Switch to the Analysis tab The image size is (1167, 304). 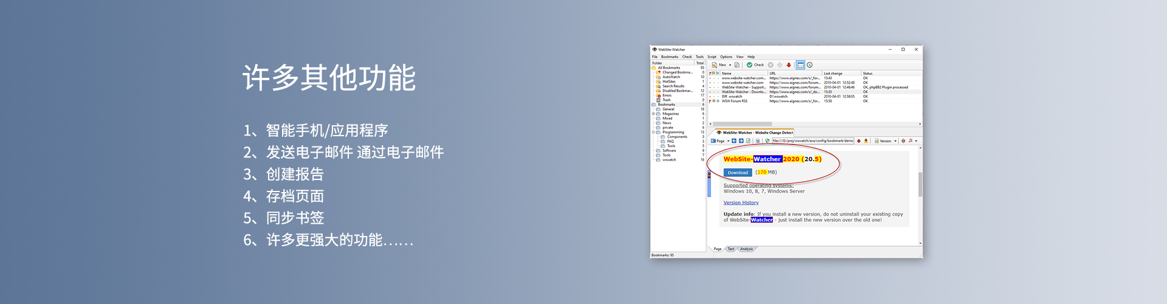(x=746, y=249)
